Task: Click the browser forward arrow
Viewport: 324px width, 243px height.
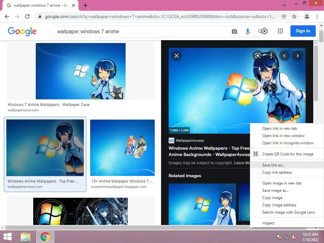Action: pyautogui.click(x=17, y=16)
